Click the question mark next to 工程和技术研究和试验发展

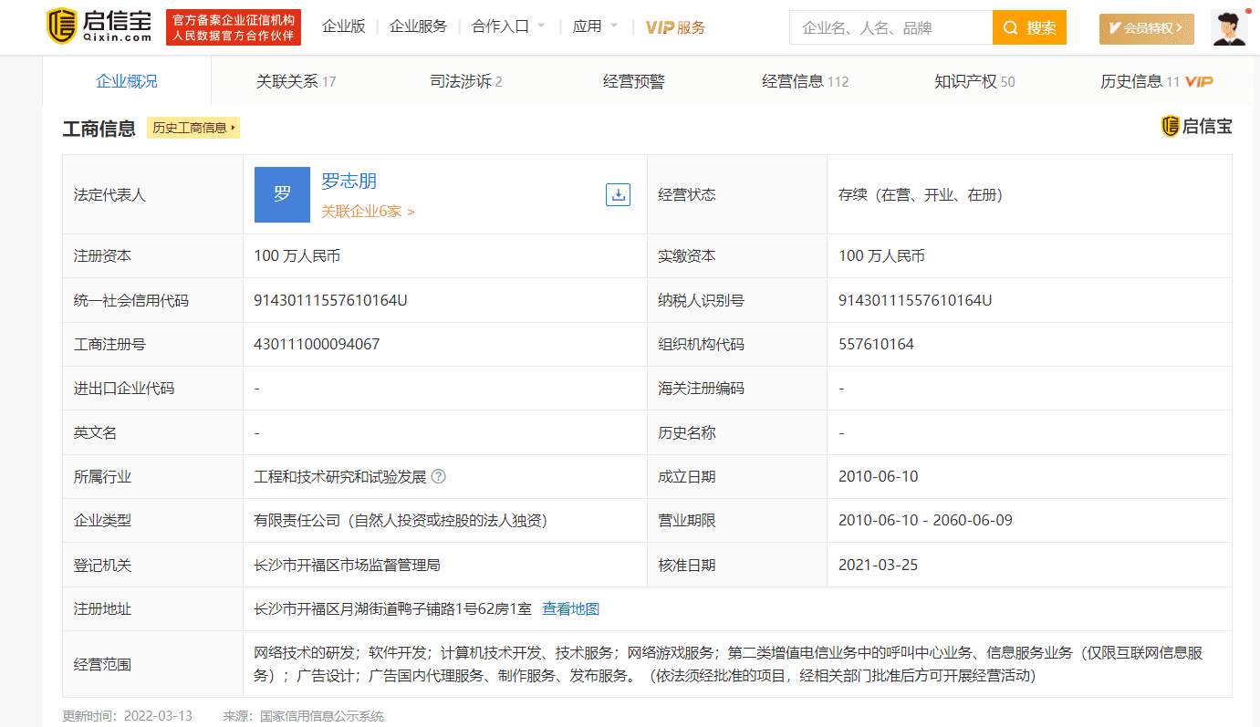439,476
